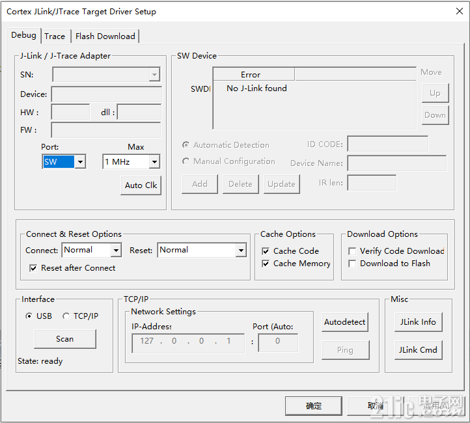Click the IR len input field

372,183
